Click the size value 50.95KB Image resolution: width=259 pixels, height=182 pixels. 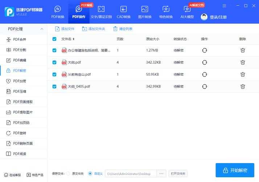152,74
